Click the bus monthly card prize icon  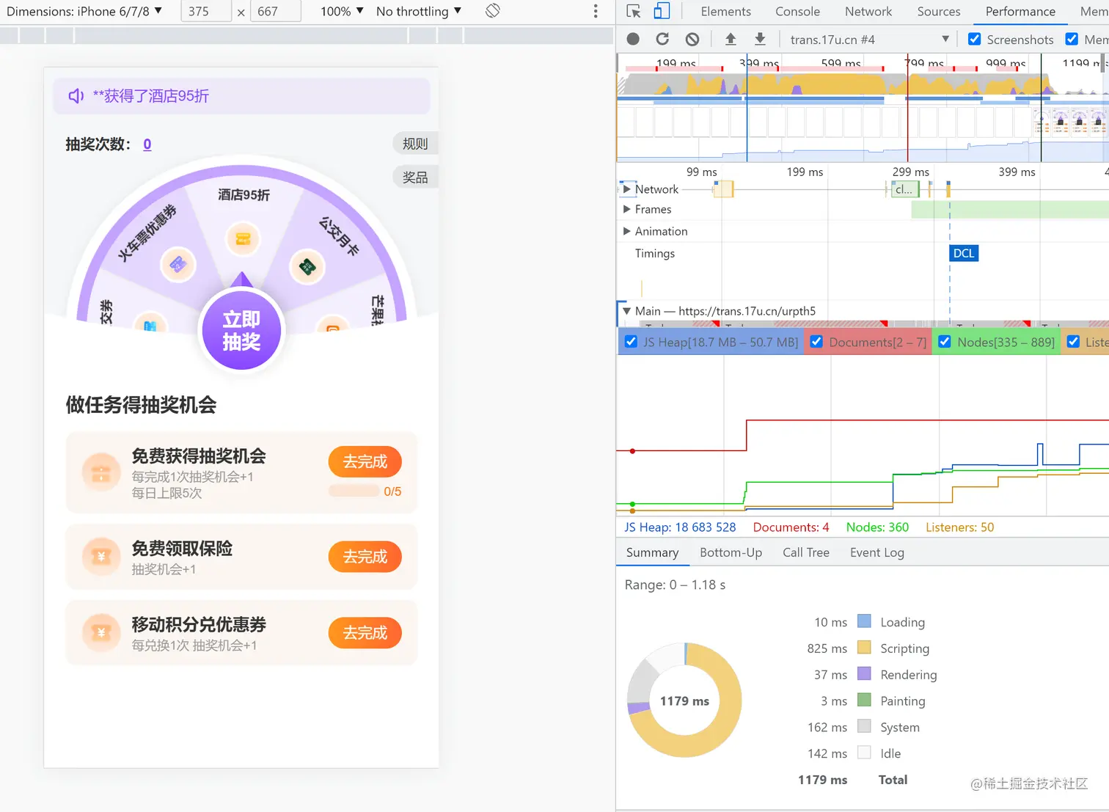pos(307,266)
